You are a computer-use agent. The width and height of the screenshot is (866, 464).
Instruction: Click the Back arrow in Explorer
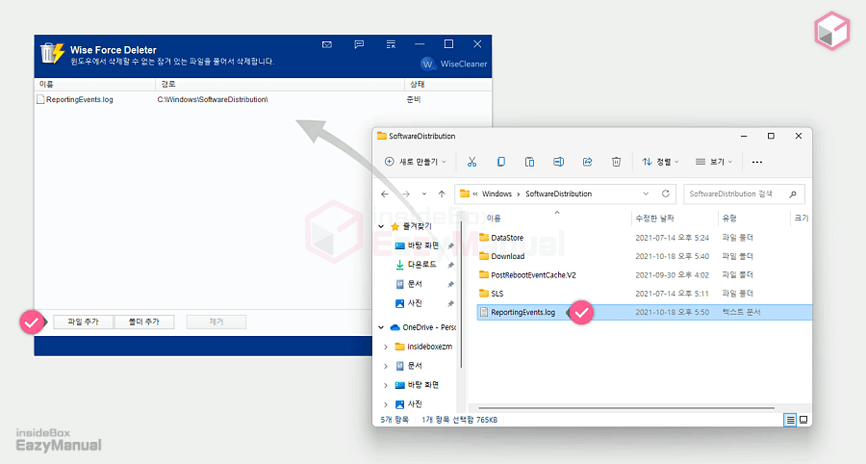(x=385, y=193)
